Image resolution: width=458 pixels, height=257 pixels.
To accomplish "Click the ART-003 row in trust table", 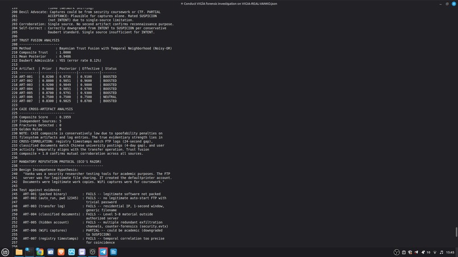I will click(68, 85).
